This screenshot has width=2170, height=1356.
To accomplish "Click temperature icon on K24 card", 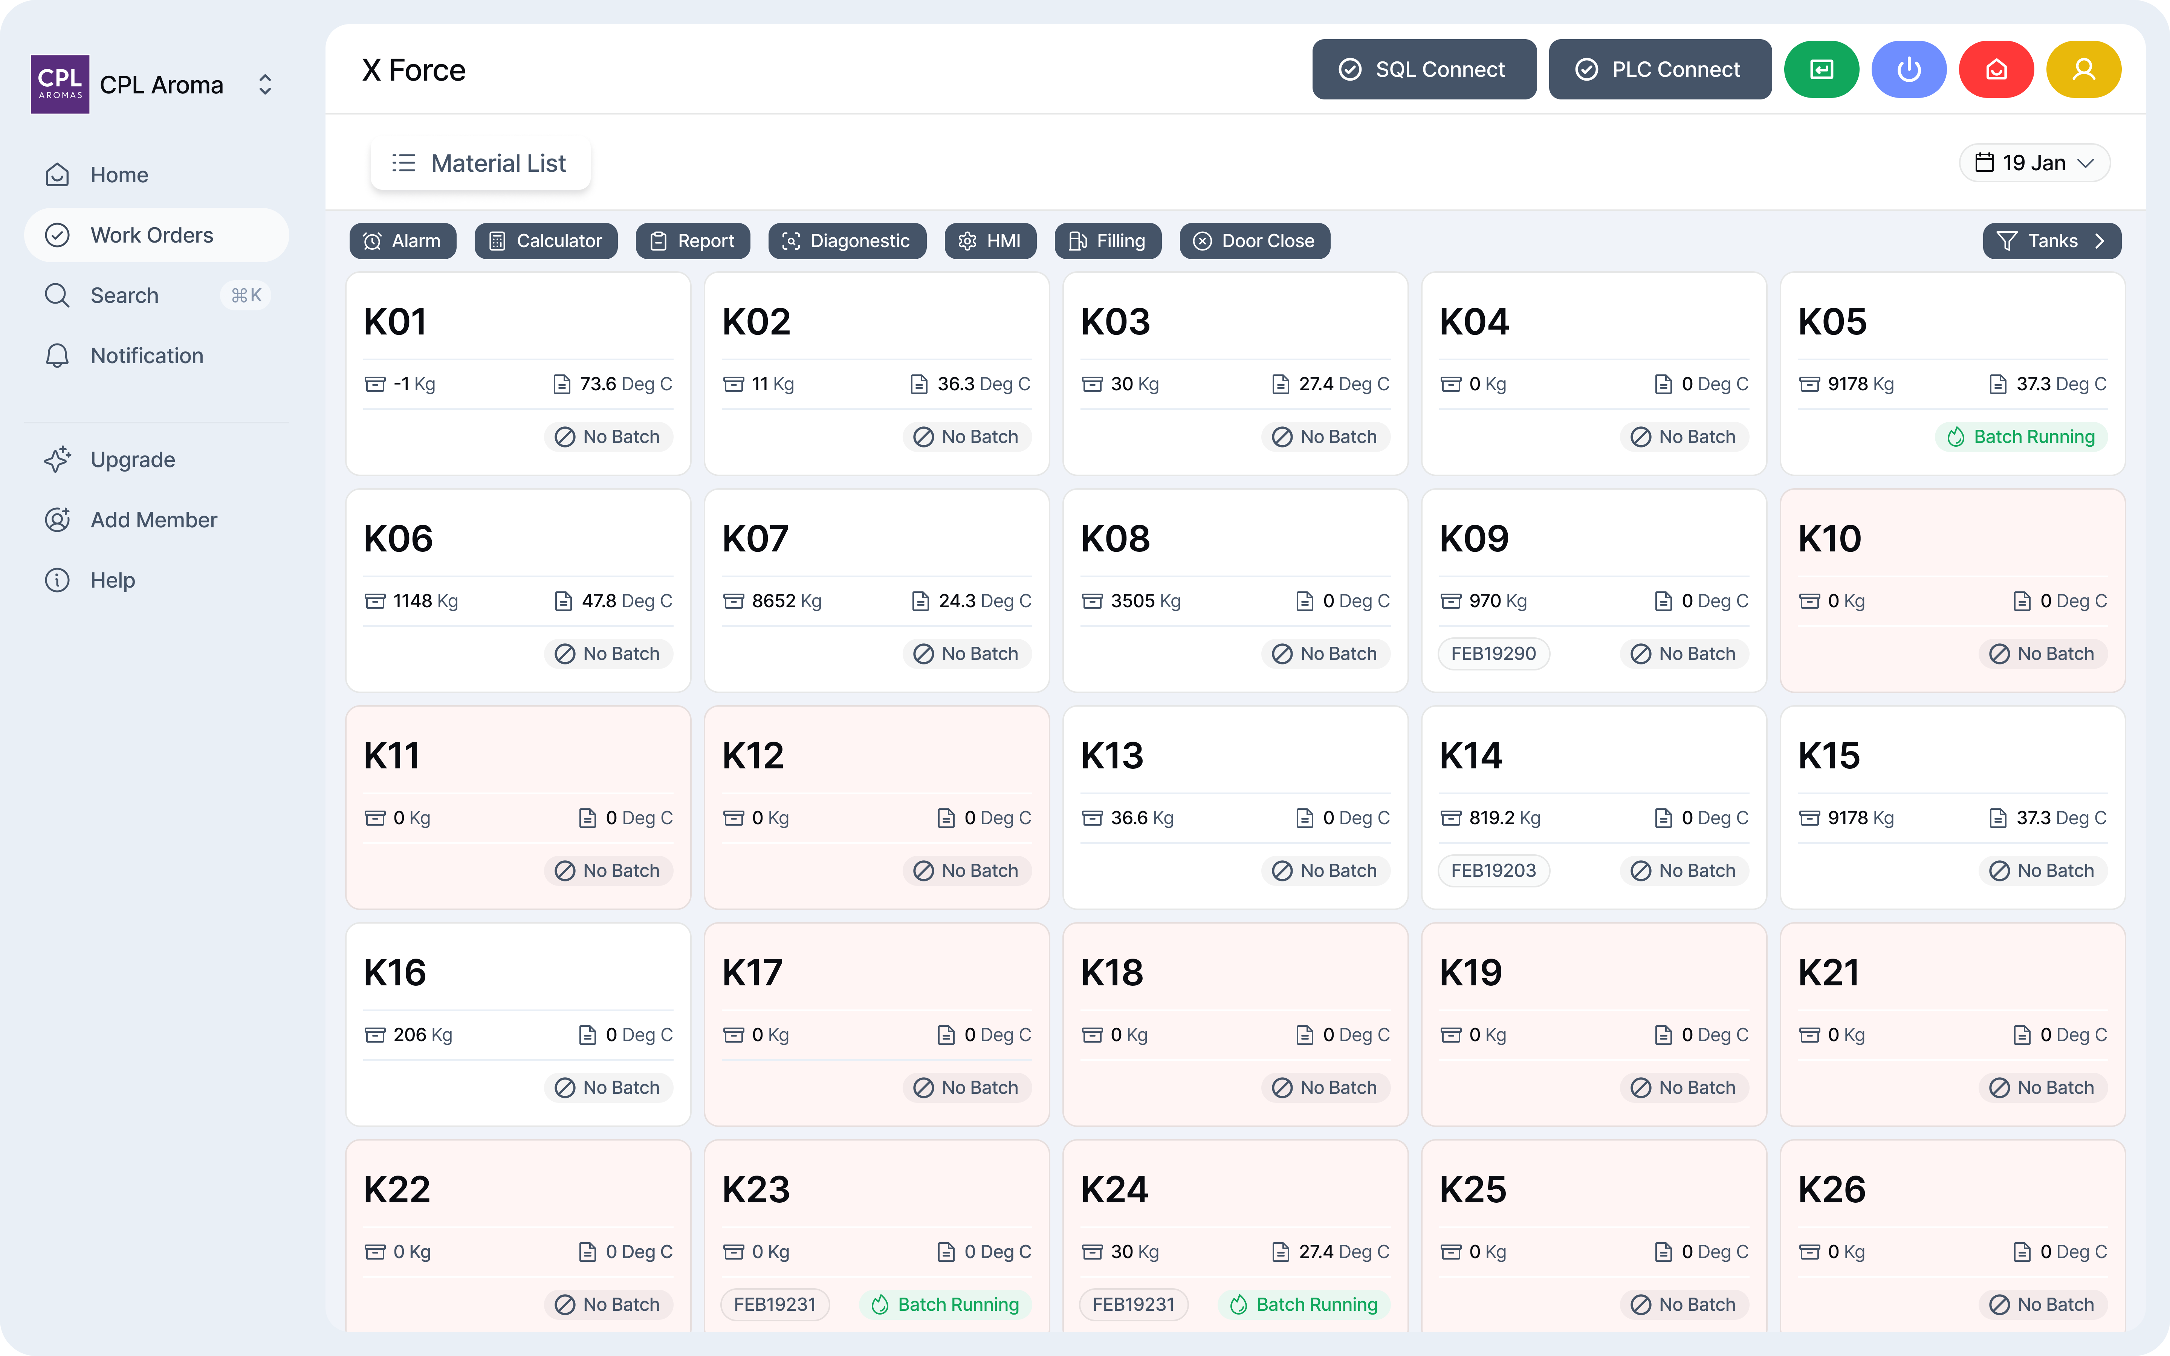I will pos(1281,1252).
